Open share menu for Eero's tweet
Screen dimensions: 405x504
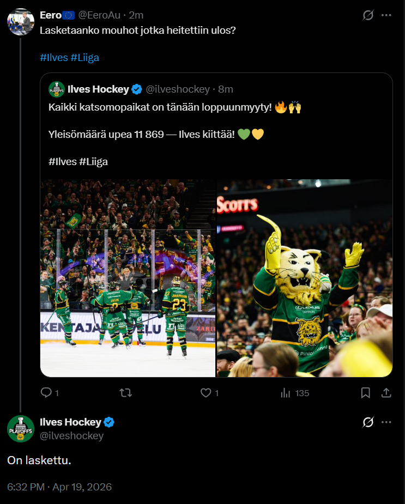tap(385, 393)
